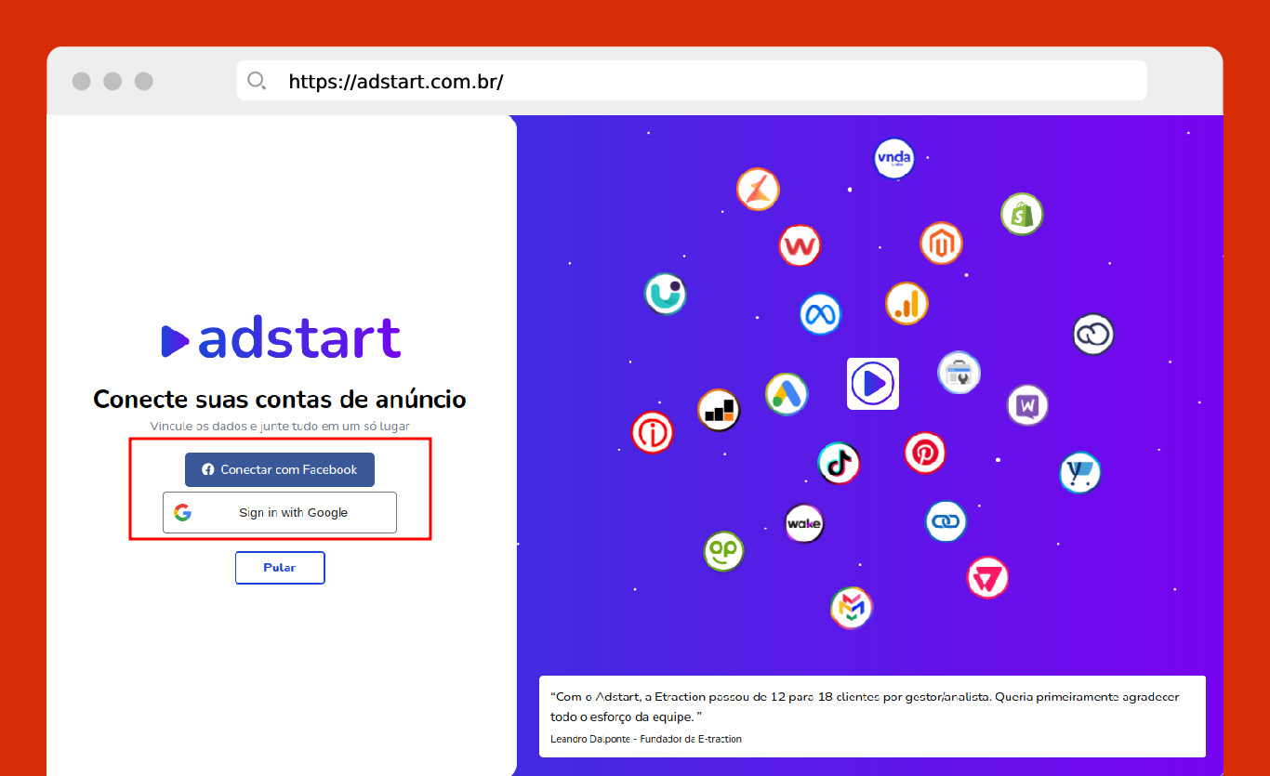Select the red Pinterest icon

click(925, 453)
